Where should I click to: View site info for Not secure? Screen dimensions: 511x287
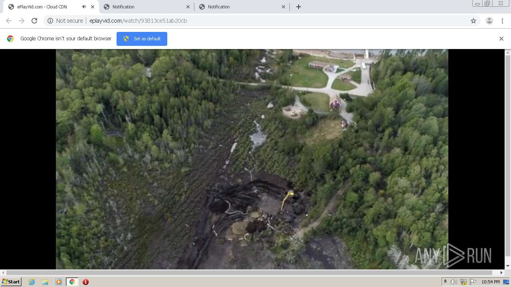(x=65, y=21)
